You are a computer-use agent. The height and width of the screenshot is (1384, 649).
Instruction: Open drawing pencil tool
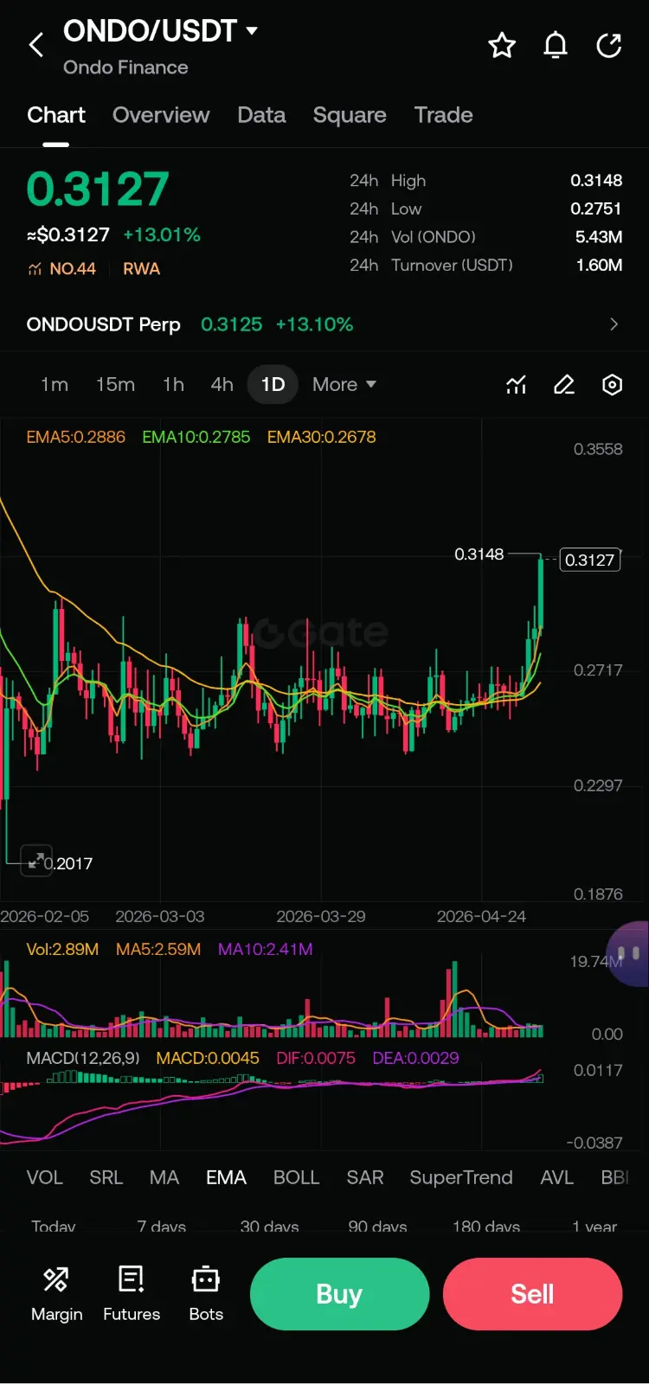point(564,385)
